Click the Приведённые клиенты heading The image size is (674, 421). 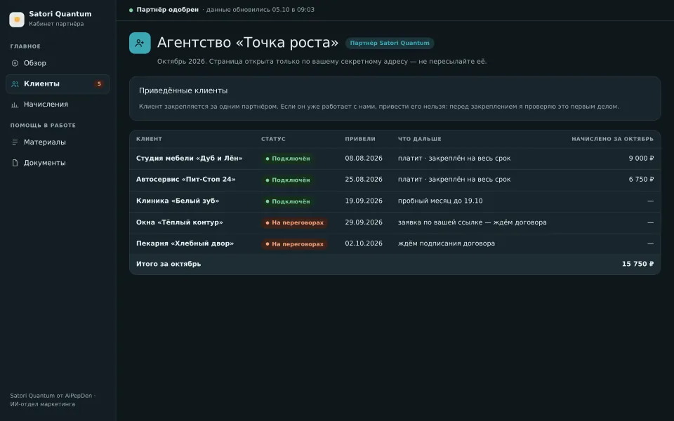click(x=183, y=91)
